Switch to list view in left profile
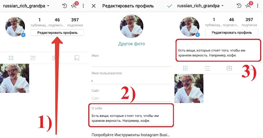Viewport: 263px width, 138px height. click(x=33, y=58)
